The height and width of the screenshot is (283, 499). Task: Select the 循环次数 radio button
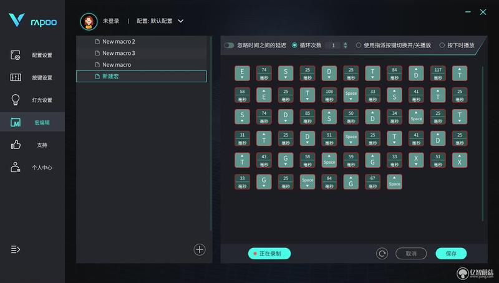point(294,46)
